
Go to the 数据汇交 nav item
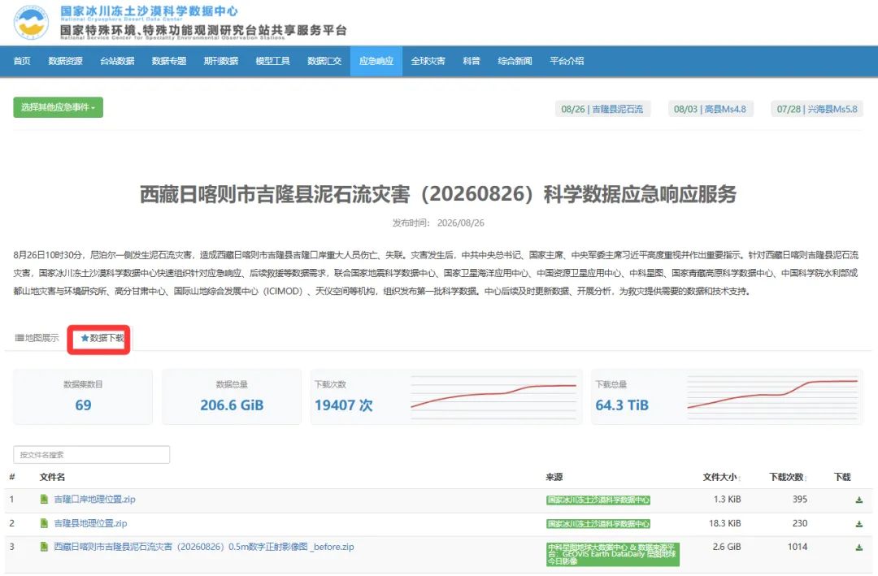click(x=324, y=61)
